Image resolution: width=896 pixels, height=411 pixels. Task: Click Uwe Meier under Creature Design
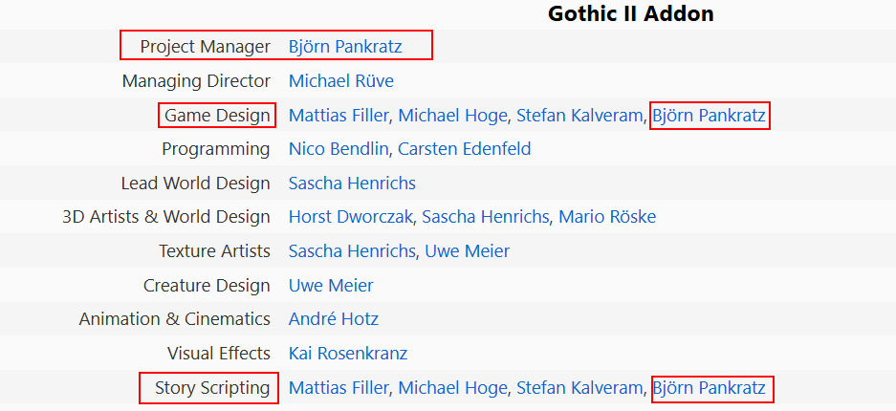(x=331, y=286)
